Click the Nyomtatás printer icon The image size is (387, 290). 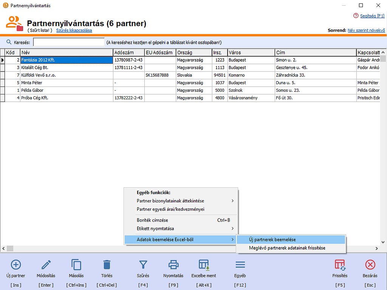tap(173, 264)
